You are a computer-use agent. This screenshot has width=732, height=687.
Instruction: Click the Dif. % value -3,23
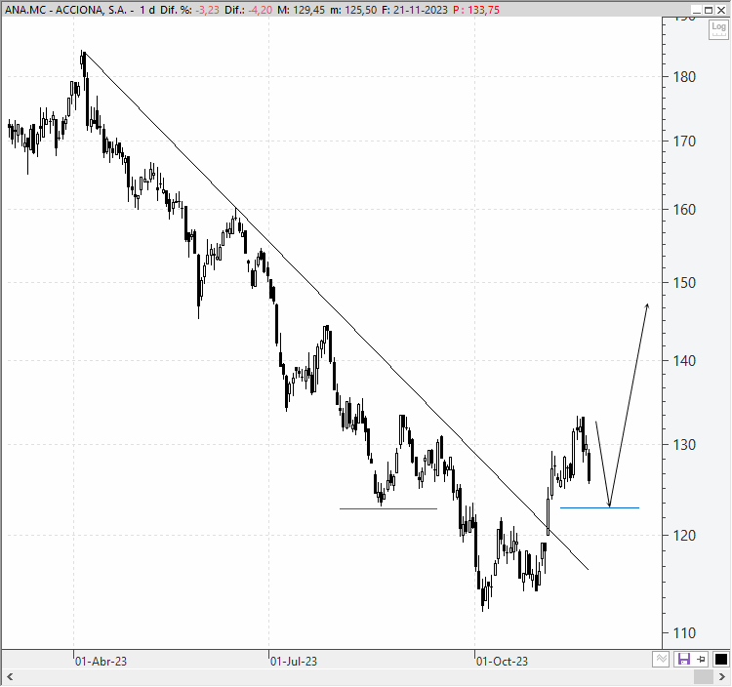pyautogui.click(x=206, y=10)
